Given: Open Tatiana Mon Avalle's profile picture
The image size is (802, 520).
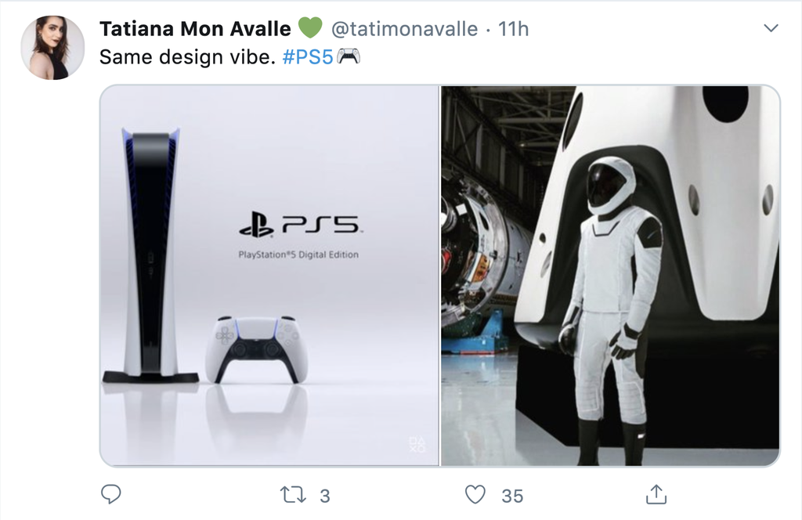Looking at the screenshot, I should pyautogui.click(x=52, y=47).
